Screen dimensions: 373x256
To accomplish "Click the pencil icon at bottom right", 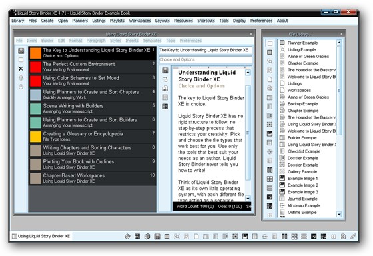I will click(x=353, y=237).
